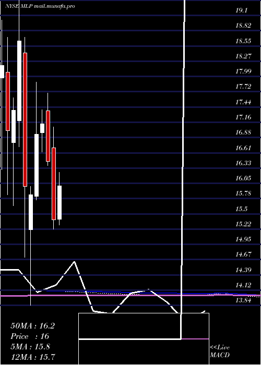The image size is (261, 365).
Task: Click the pink MACD signal segment in the lower box
Action: [195, 339]
